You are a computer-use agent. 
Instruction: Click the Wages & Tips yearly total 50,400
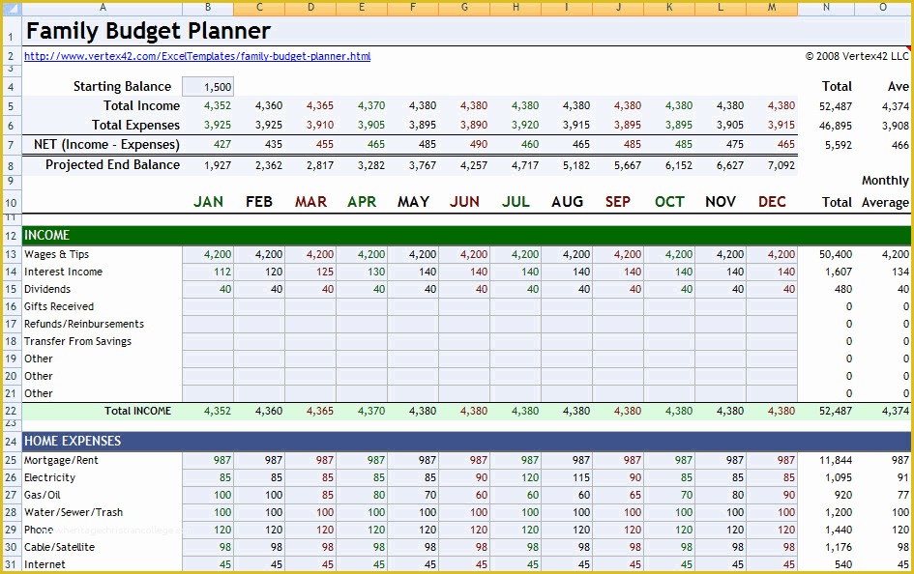[836, 254]
